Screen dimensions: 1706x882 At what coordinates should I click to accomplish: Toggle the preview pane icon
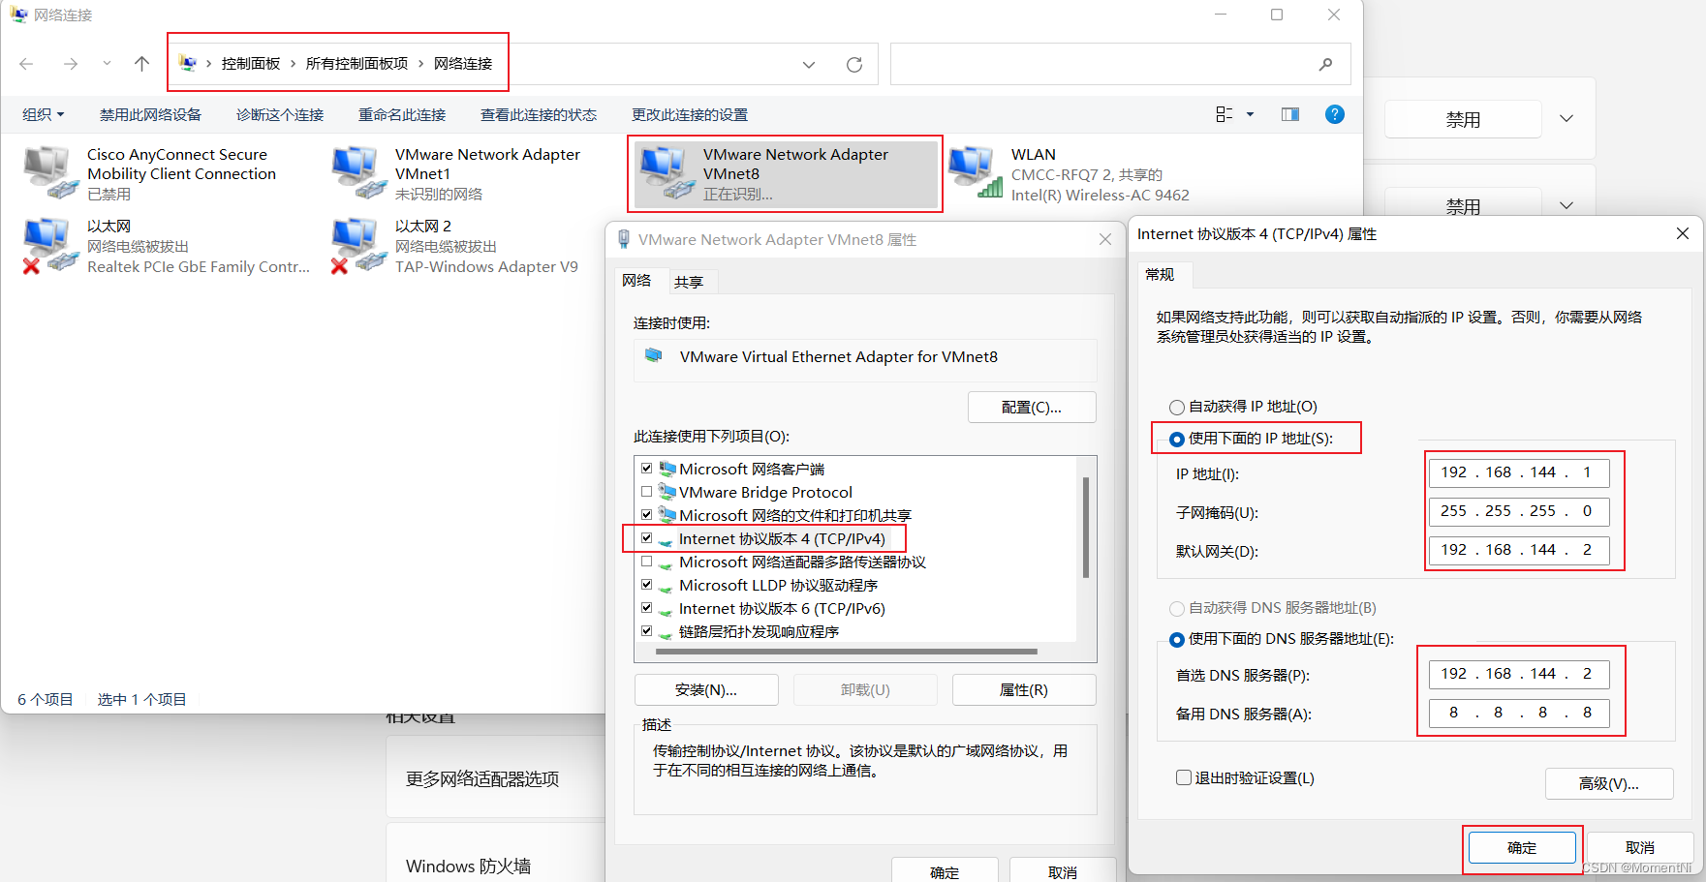pyautogui.click(x=1289, y=114)
